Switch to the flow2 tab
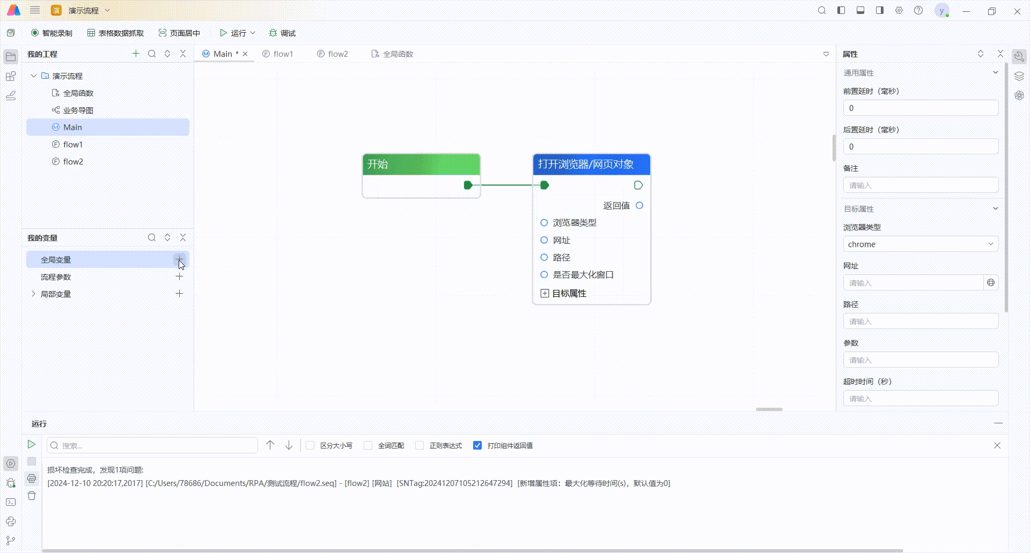The height and width of the screenshot is (553, 1030). point(337,54)
